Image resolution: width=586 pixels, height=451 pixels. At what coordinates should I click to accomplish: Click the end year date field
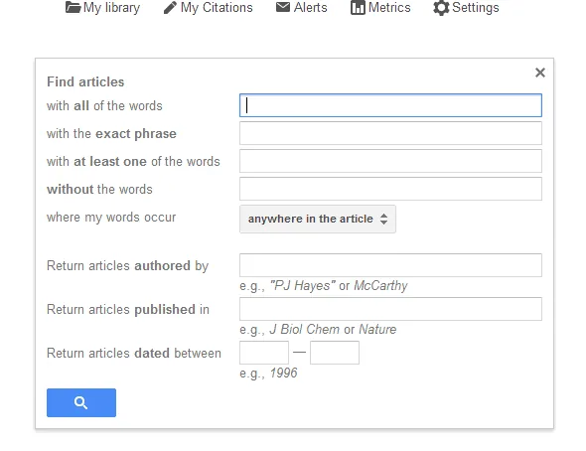335,353
